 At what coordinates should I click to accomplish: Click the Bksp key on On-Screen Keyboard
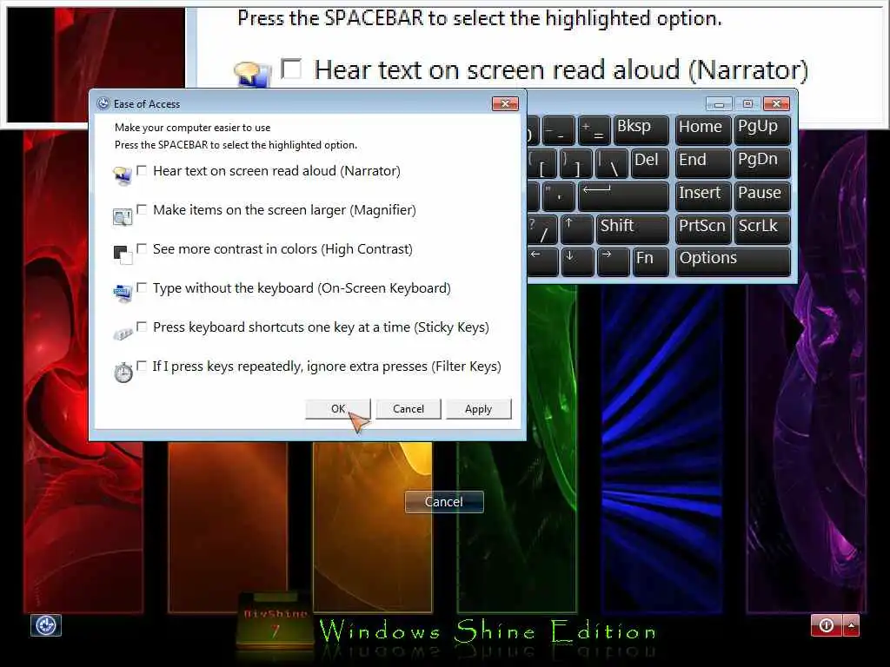[x=641, y=130]
